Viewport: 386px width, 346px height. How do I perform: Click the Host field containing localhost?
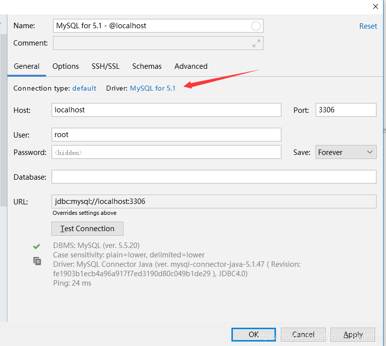click(x=166, y=110)
